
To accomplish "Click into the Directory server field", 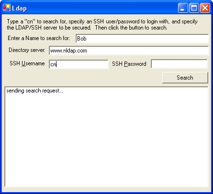I will pos(129,51).
